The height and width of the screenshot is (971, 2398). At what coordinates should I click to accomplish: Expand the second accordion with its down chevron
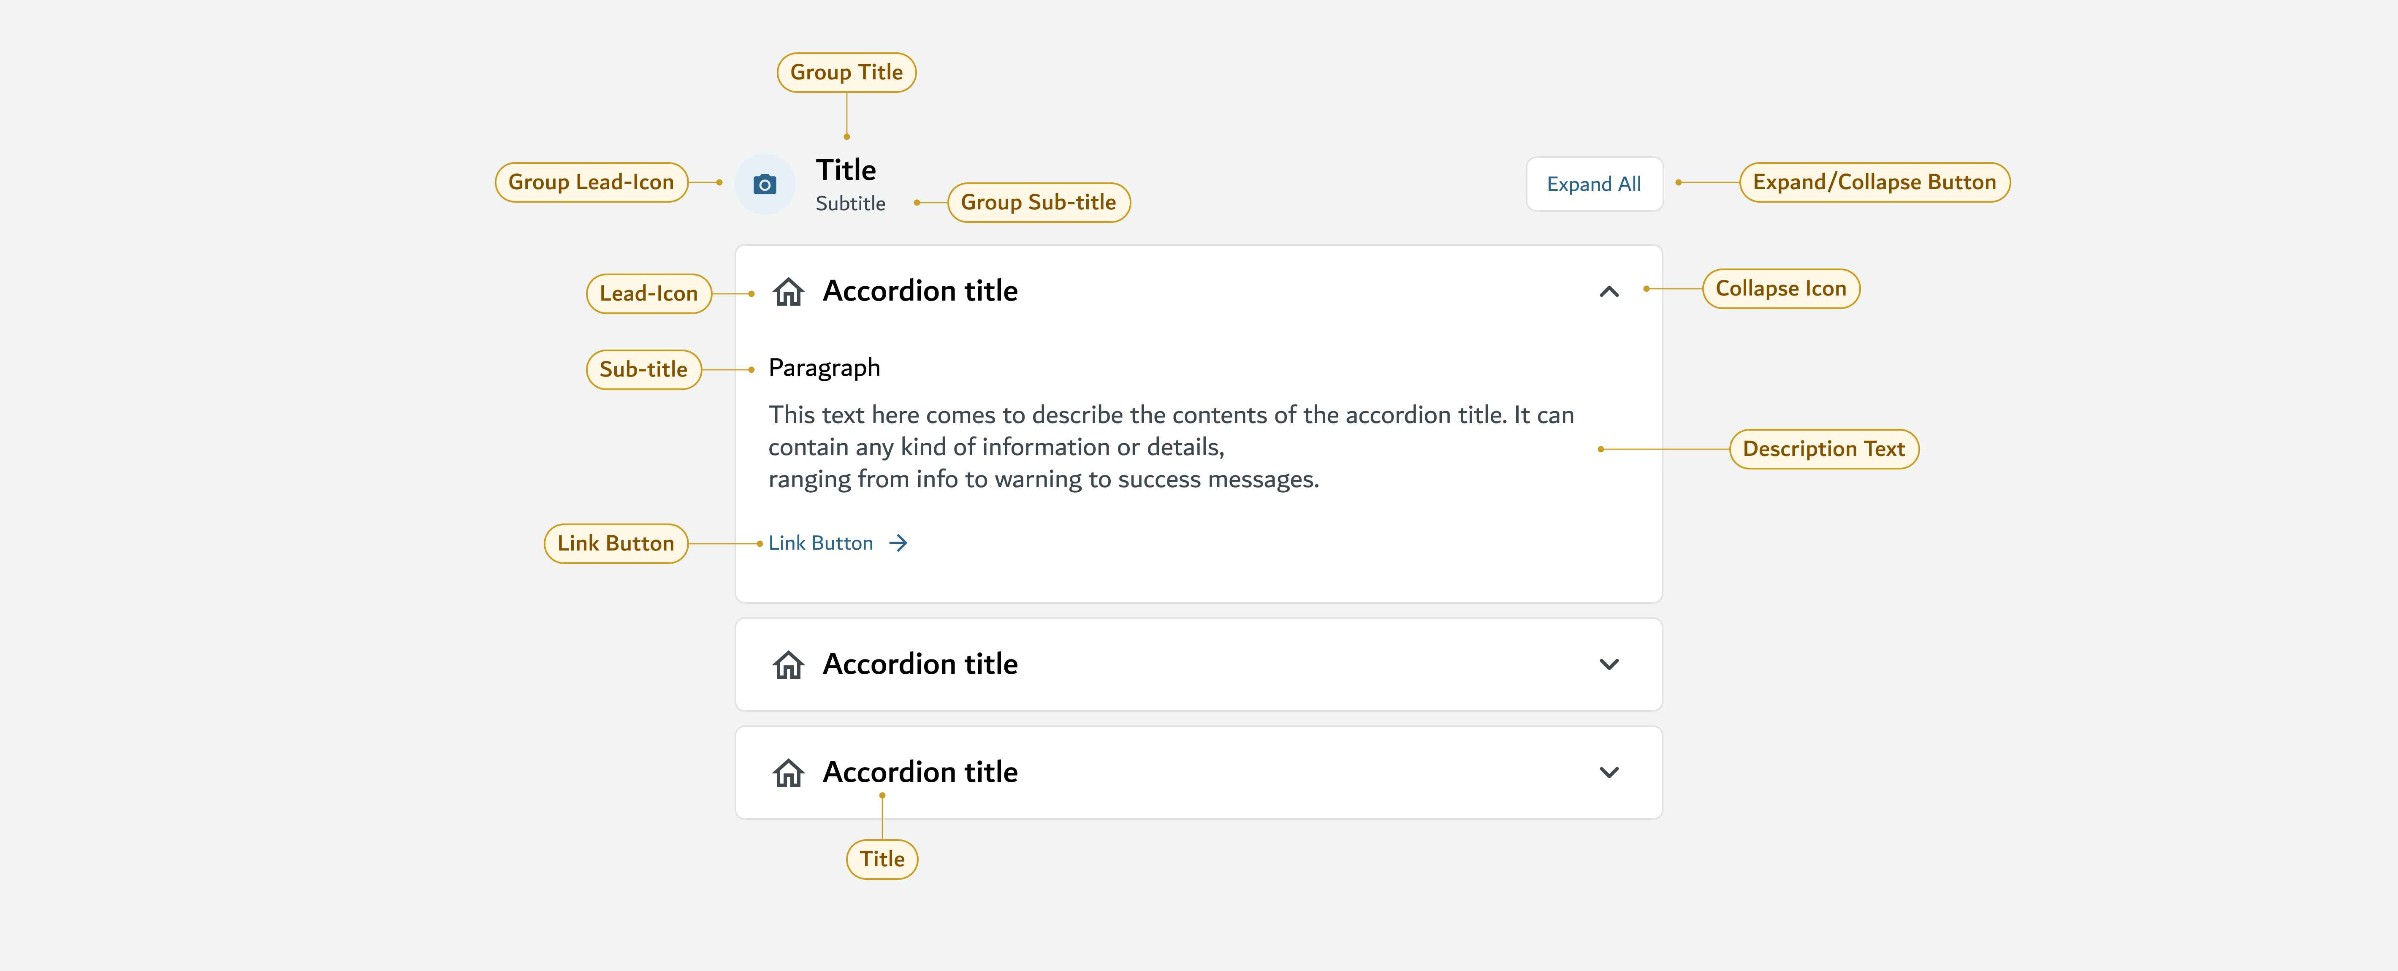1609,664
